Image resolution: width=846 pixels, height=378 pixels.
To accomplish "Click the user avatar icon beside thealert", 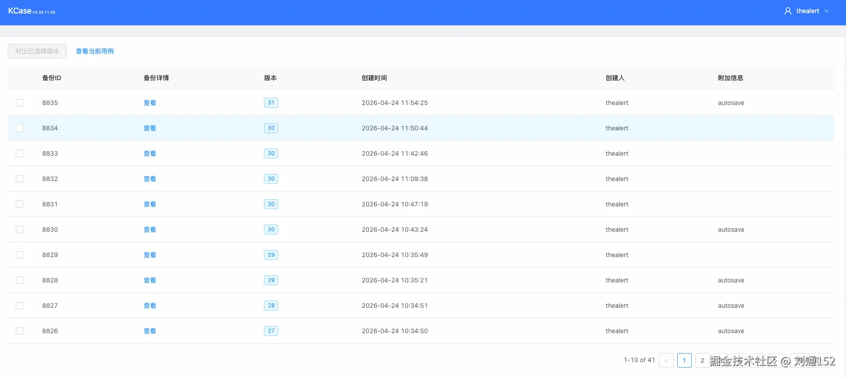I will [788, 11].
